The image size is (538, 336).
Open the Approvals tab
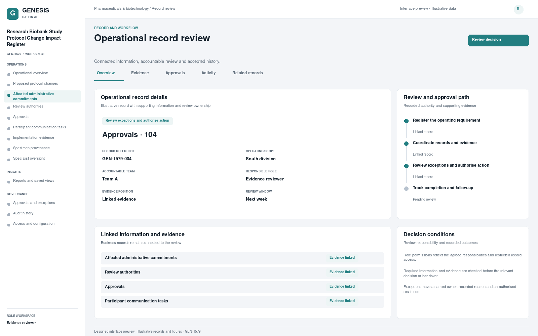[x=175, y=73]
